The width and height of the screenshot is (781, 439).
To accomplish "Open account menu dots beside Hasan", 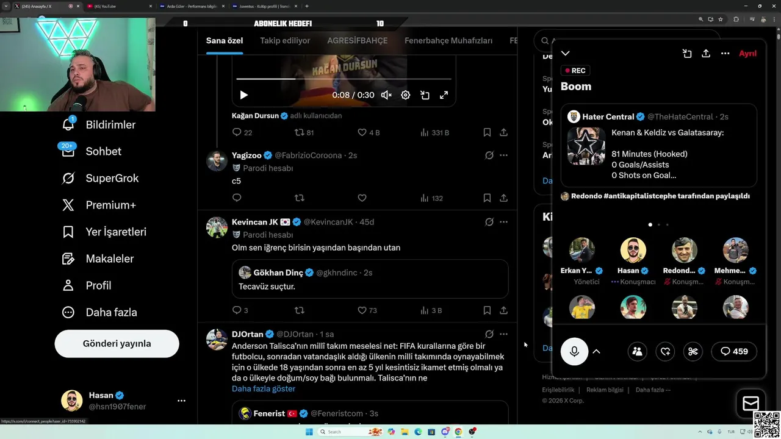I will point(181,401).
